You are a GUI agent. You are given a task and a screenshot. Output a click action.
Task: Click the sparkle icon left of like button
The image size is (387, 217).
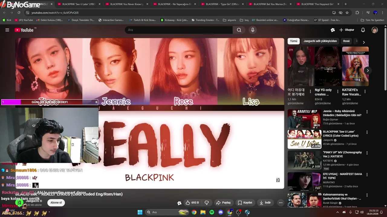[179, 203]
